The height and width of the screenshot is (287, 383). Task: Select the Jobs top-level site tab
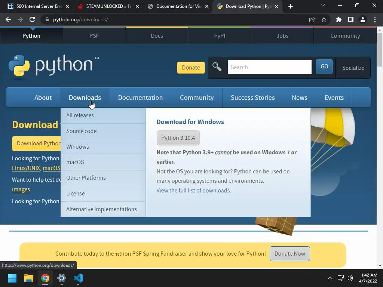click(282, 36)
